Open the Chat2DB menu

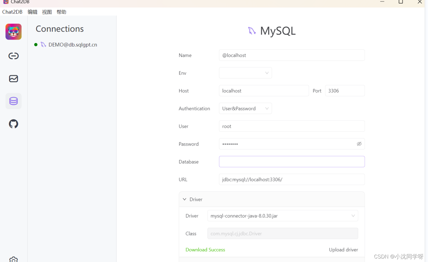click(x=12, y=12)
